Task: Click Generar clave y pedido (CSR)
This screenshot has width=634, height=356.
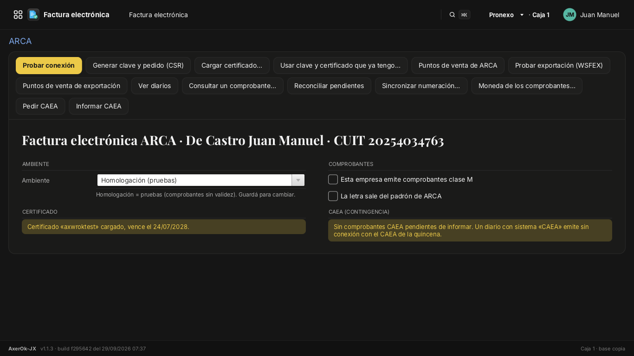Action: click(x=138, y=65)
